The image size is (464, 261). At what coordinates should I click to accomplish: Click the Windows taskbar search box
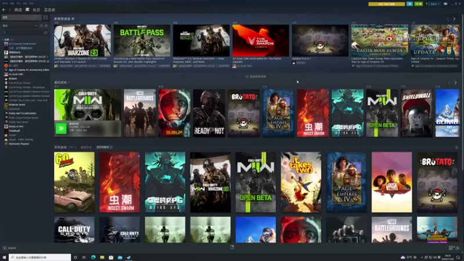[x=40, y=258]
